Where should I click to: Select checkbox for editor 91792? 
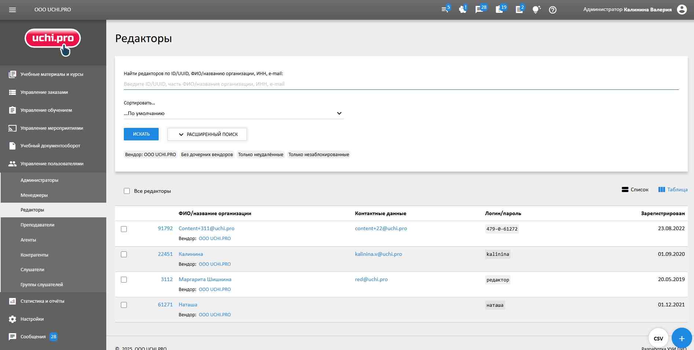(124, 229)
